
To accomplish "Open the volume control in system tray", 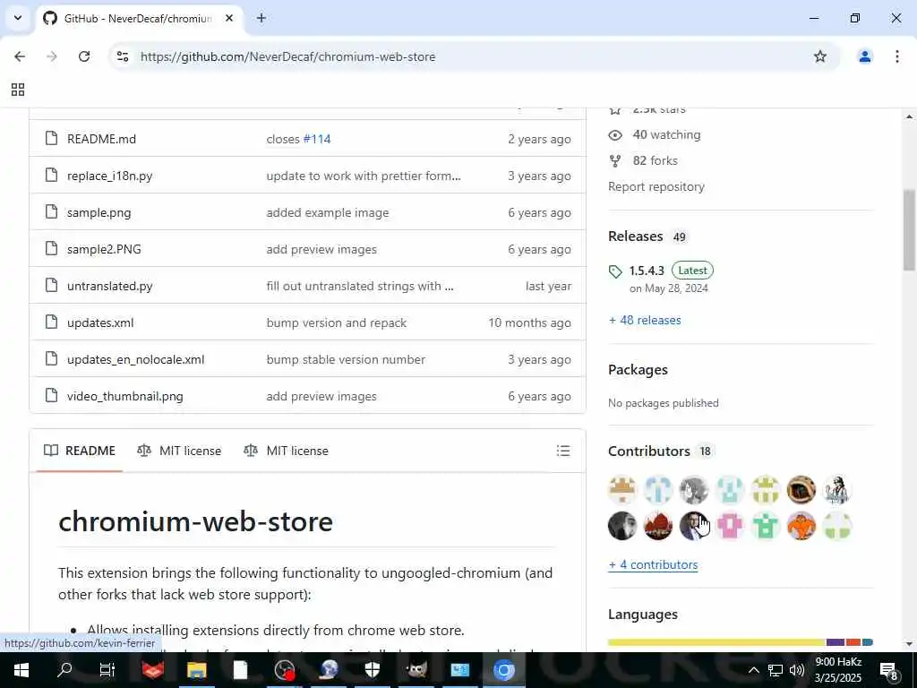I will tap(796, 670).
